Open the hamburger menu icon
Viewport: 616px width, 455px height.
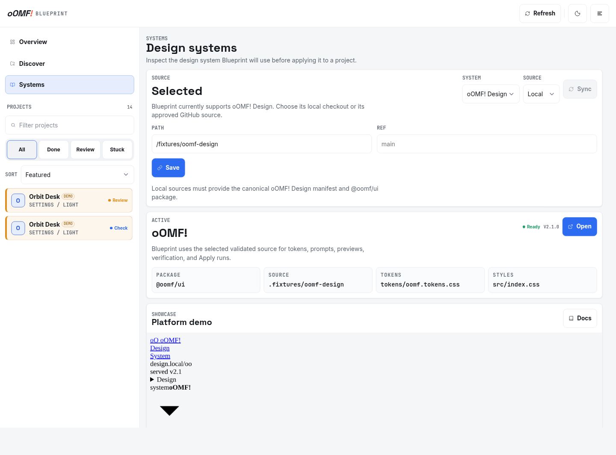(600, 14)
